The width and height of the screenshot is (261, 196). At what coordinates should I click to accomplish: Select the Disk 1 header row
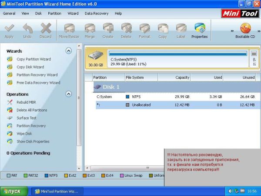177,87
